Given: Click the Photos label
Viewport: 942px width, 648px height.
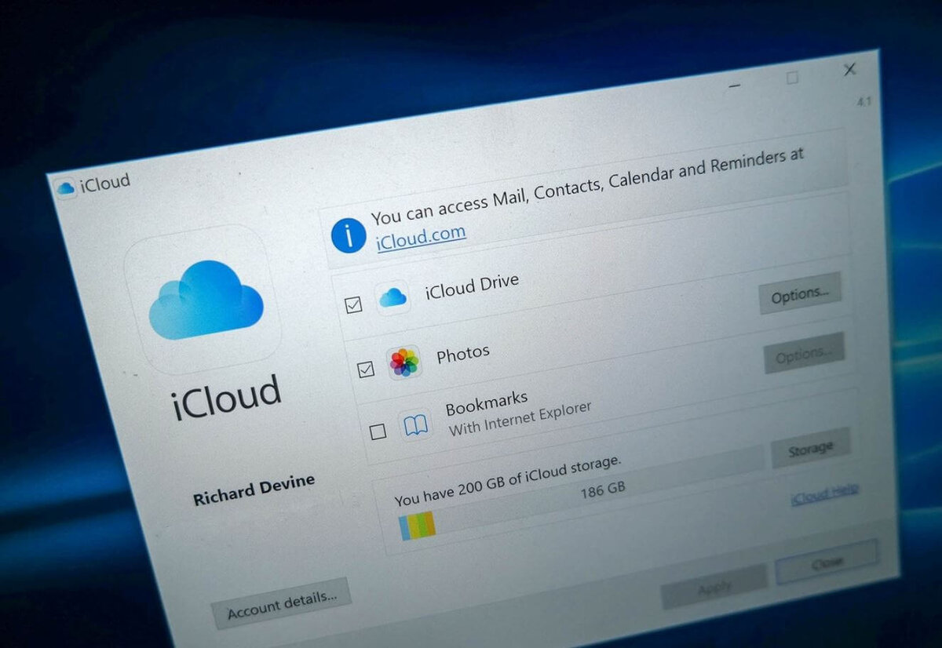Looking at the screenshot, I should (x=463, y=355).
